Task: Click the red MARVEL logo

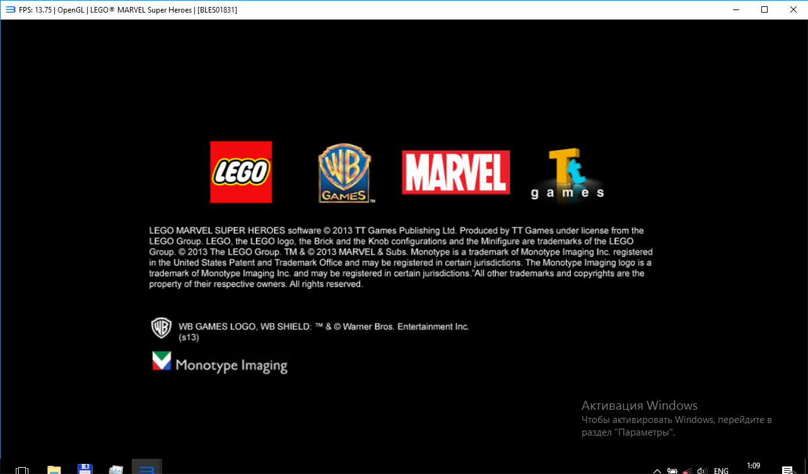Action: coord(455,172)
